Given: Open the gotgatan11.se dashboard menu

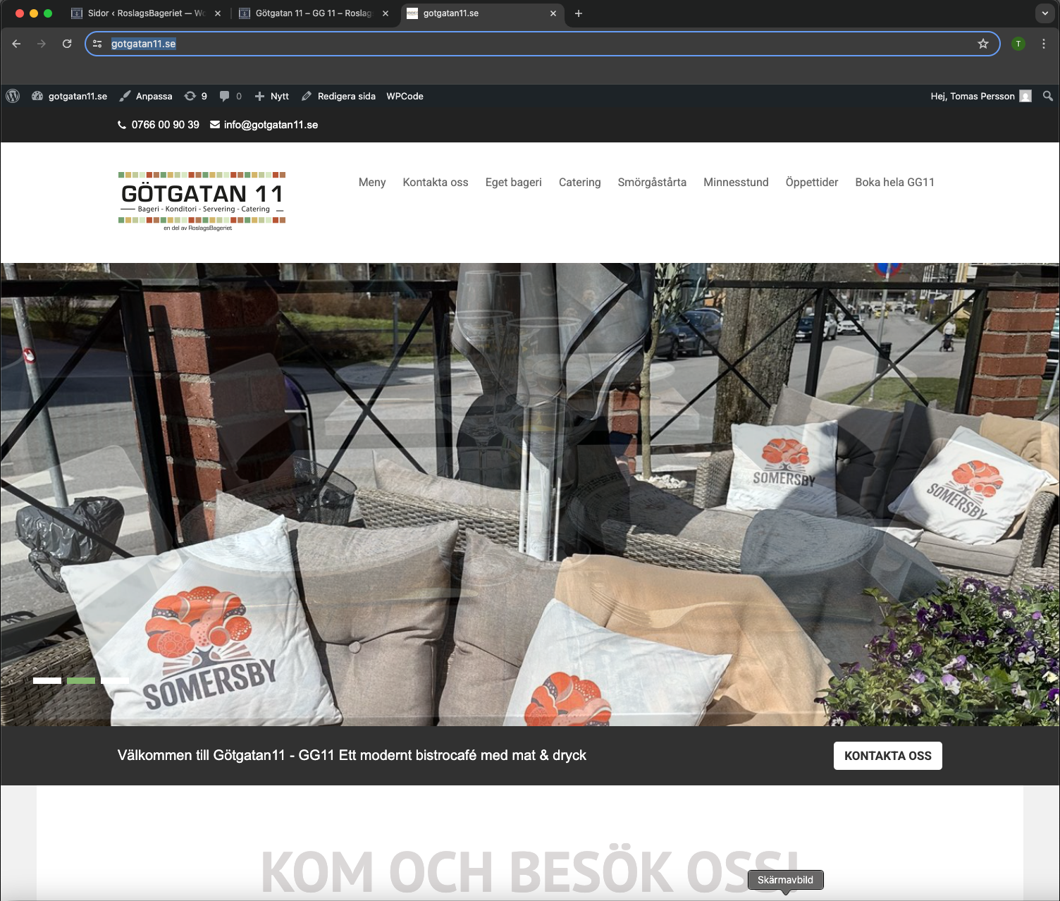Looking at the screenshot, I should tap(70, 96).
